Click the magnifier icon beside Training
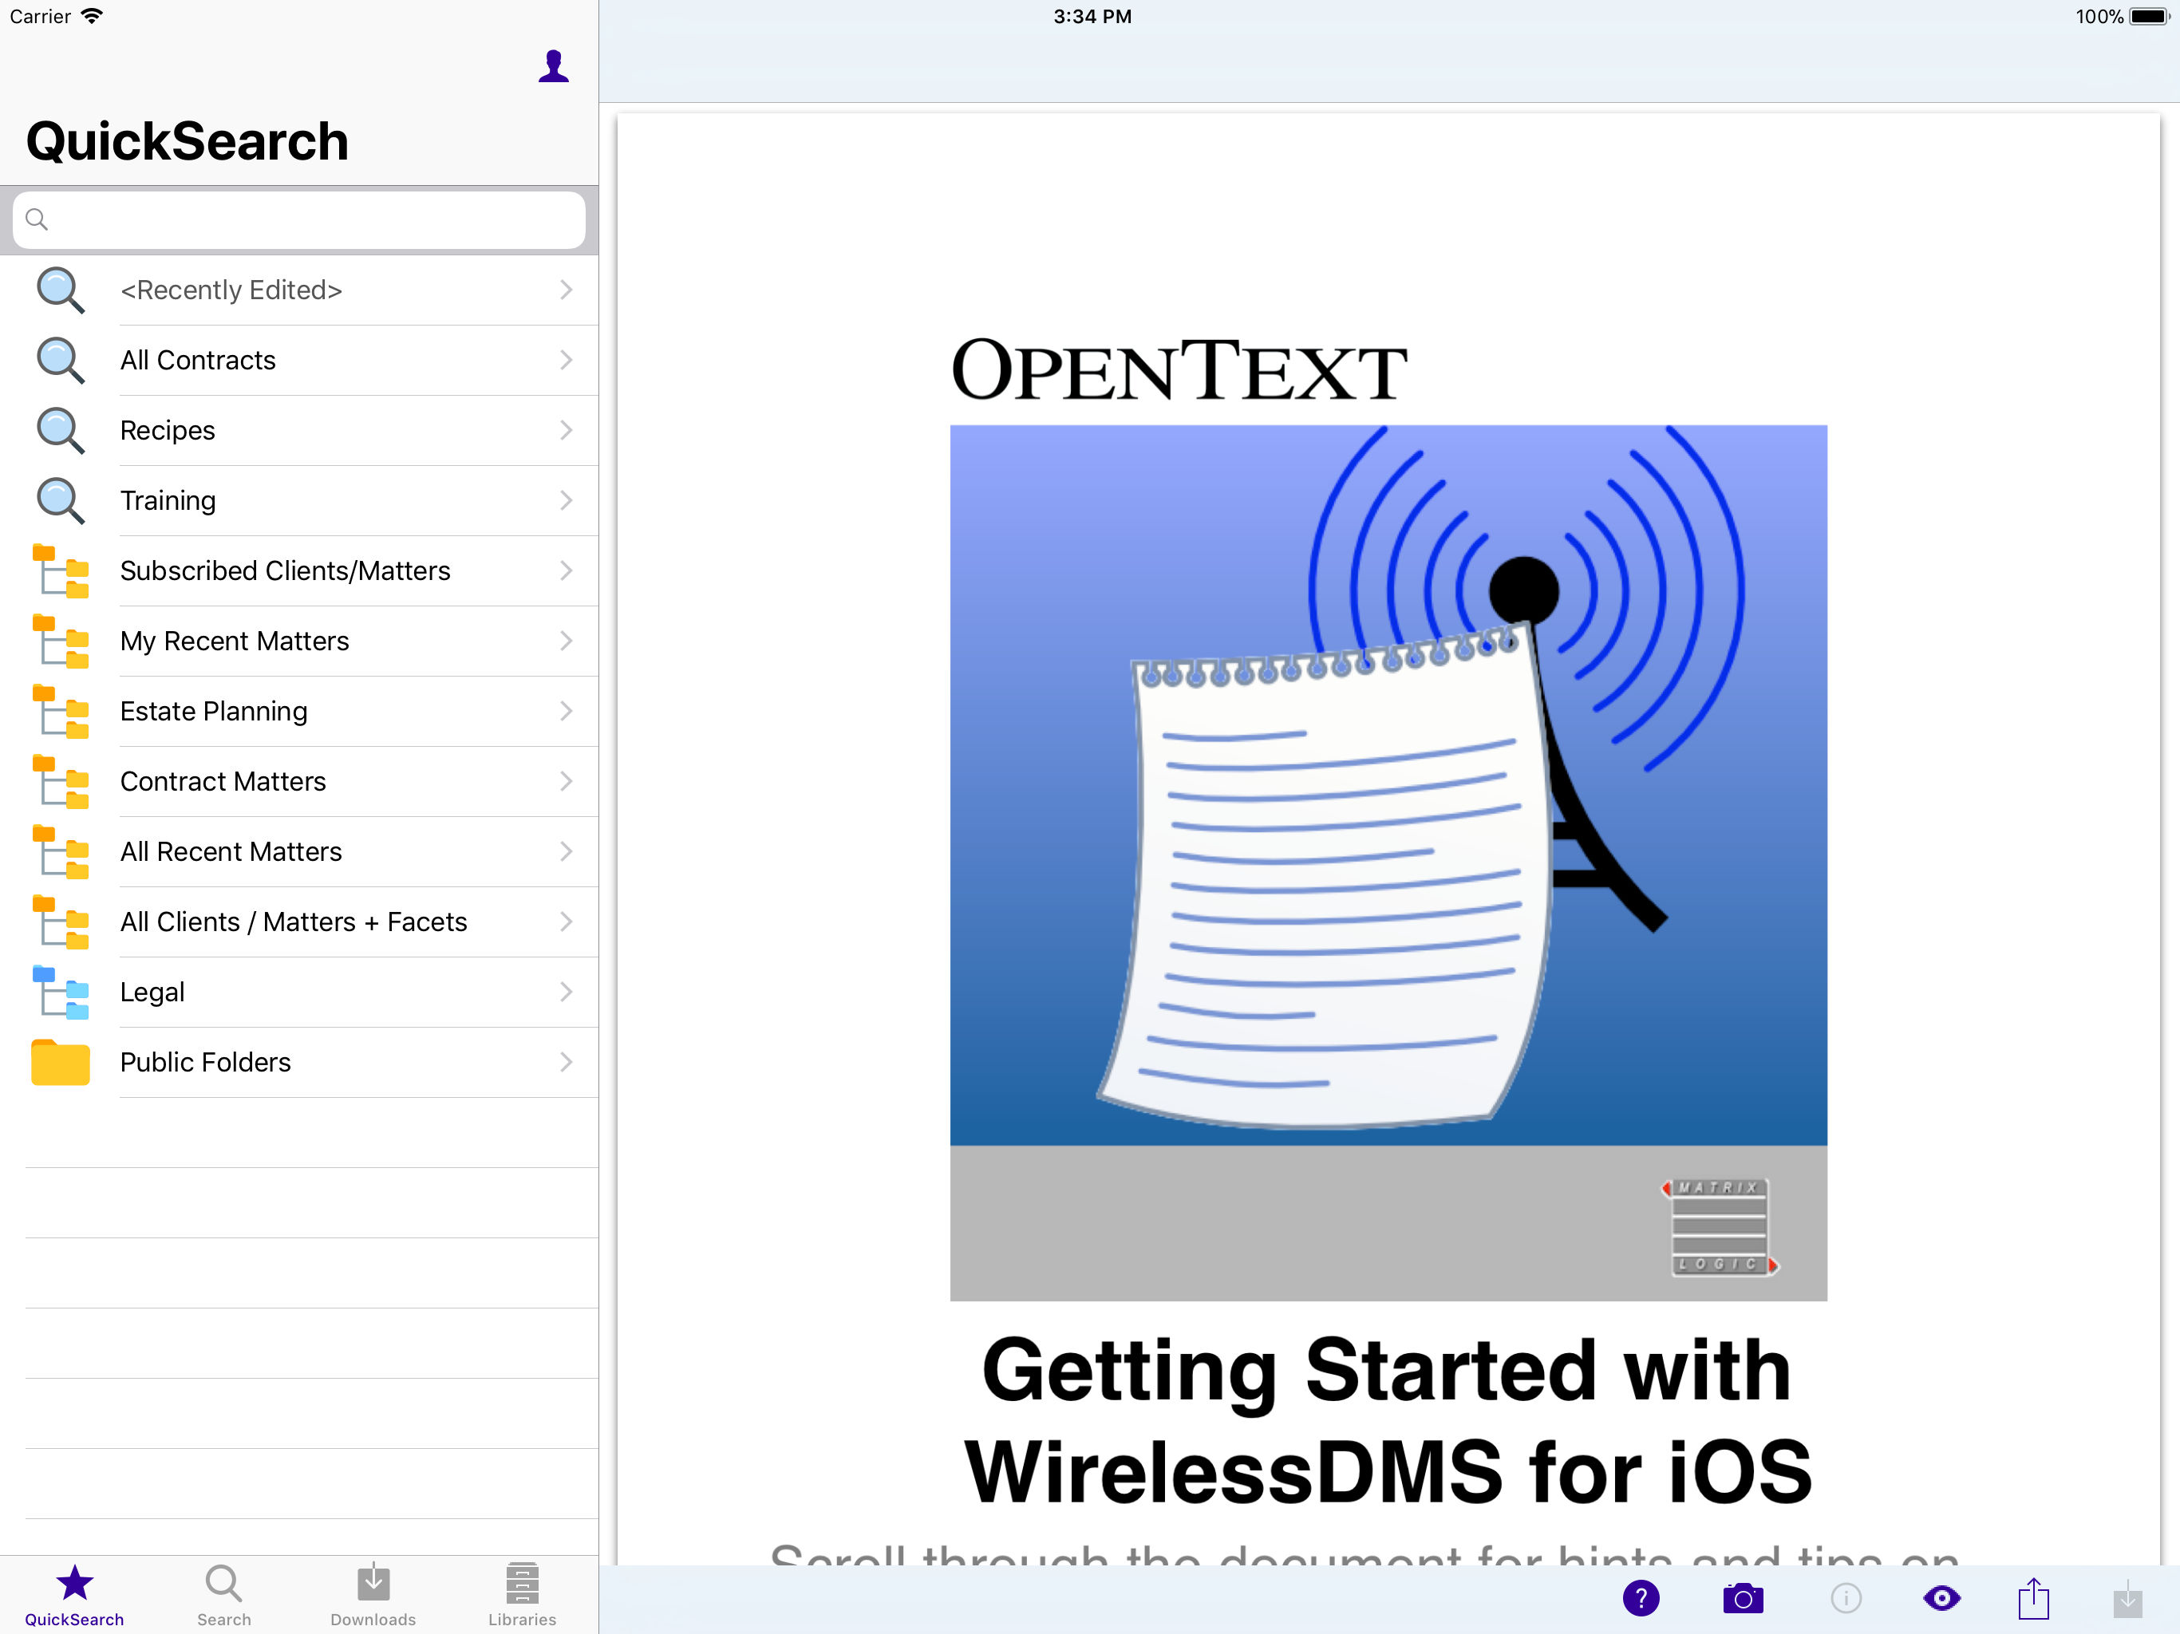Image resolution: width=2180 pixels, height=1634 pixels. (x=60, y=499)
